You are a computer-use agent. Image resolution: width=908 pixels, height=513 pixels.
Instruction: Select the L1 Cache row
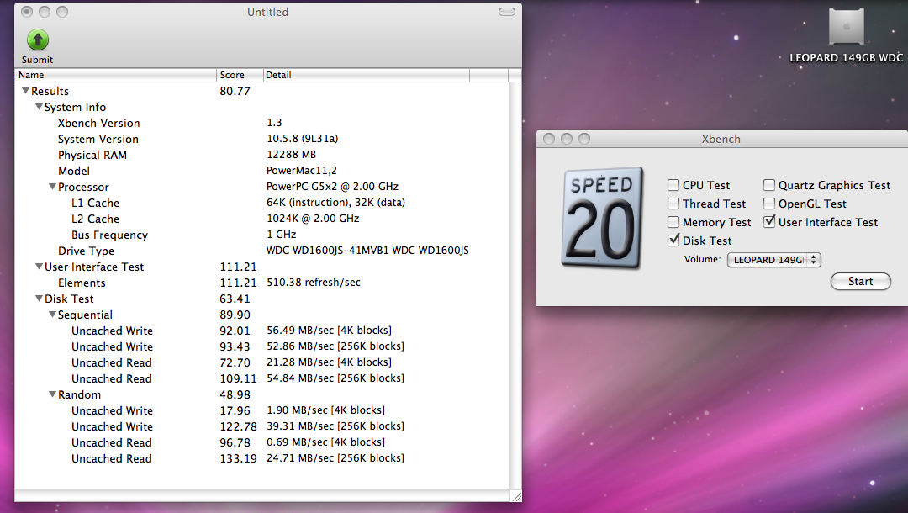pos(261,203)
